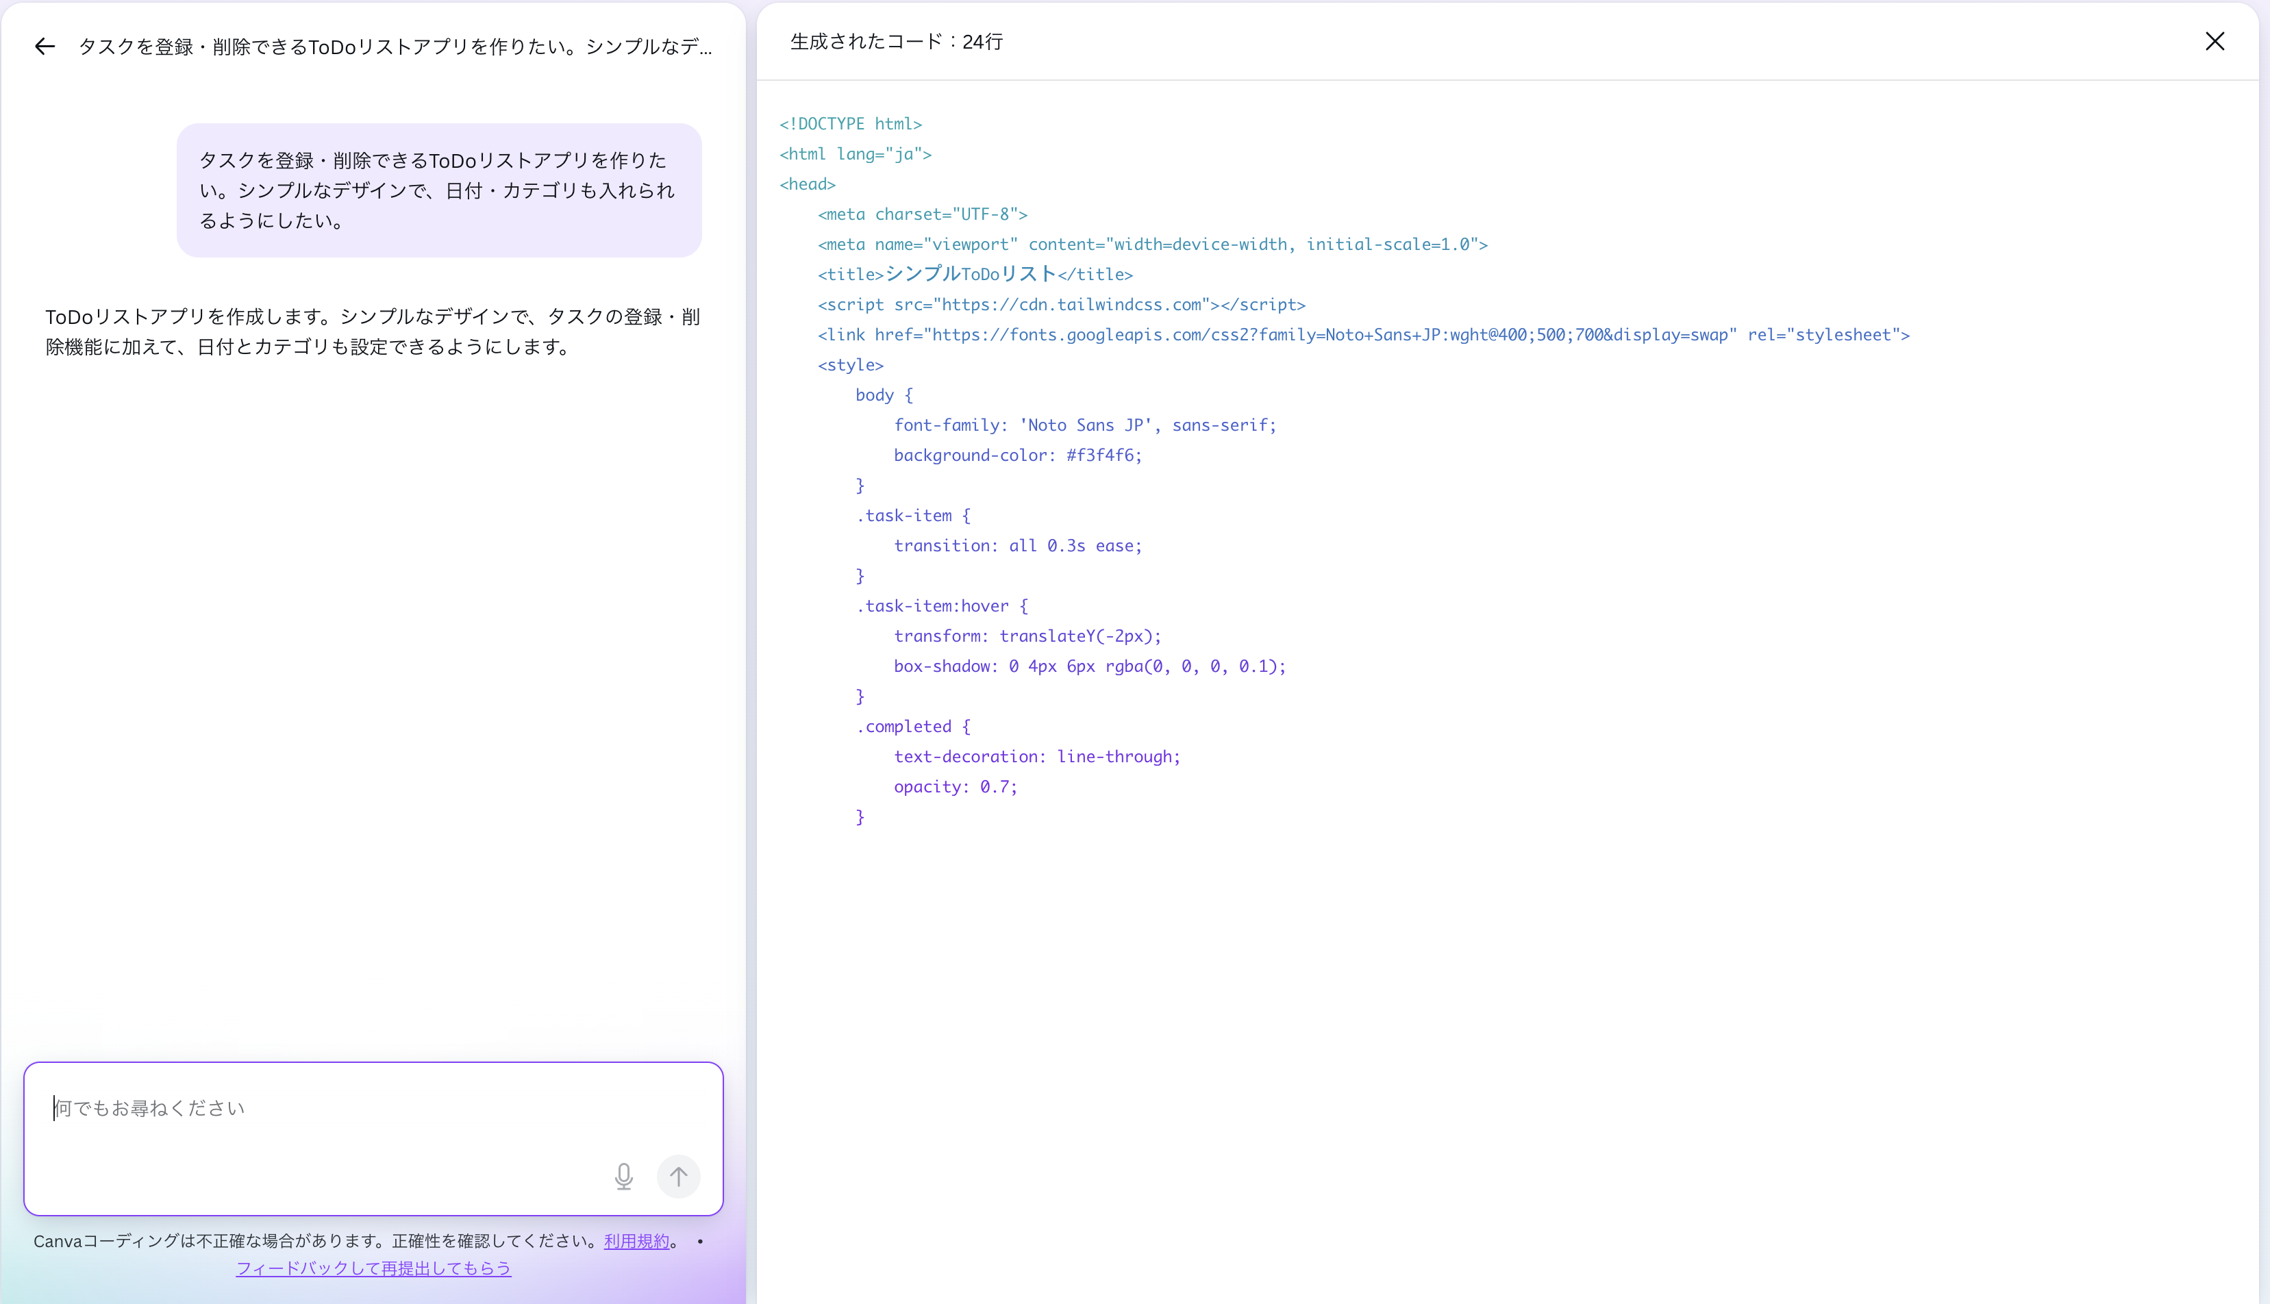Click the conversation title at top
Screen dimensions: 2270x1304
[395, 47]
